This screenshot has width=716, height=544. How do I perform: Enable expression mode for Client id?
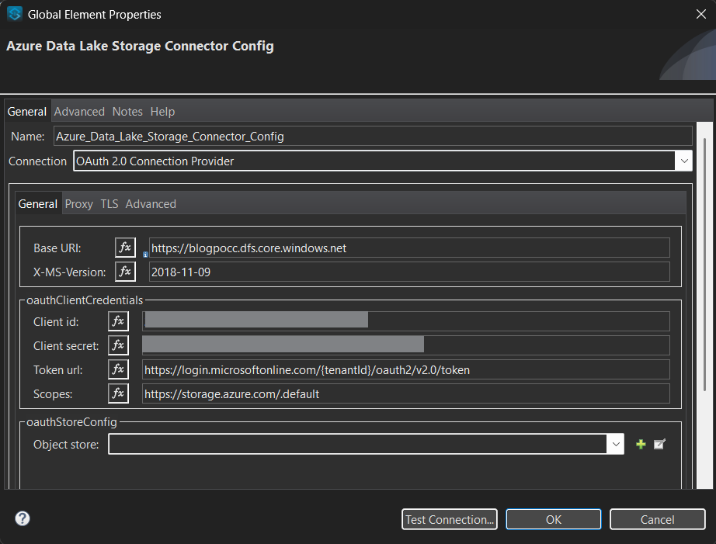118,321
